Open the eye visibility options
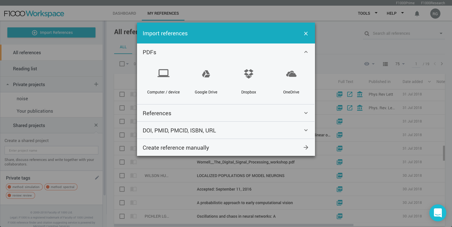This screenshot has height=227, width=452. (369, 64)
